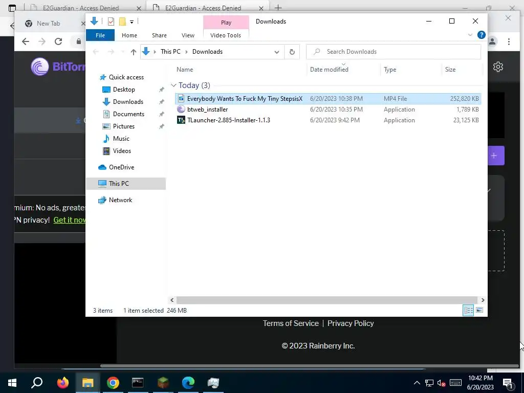Click the Properties quick access toolbar icon
Image resolution: width=524 pixels, height=393 pixels.
point(111,21)
